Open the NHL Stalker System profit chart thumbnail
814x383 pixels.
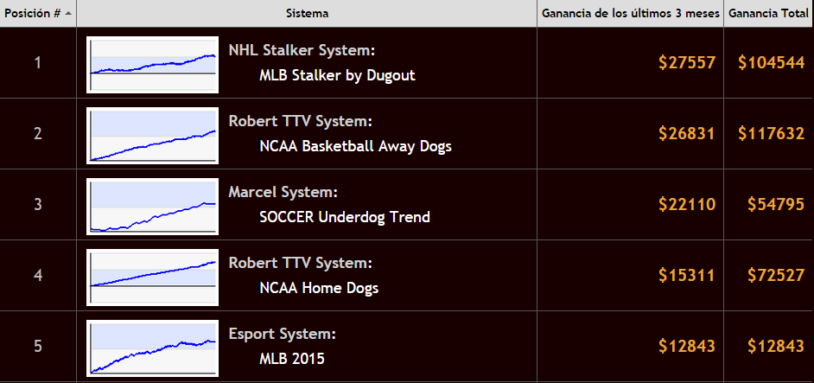click(x=153, y=65)
